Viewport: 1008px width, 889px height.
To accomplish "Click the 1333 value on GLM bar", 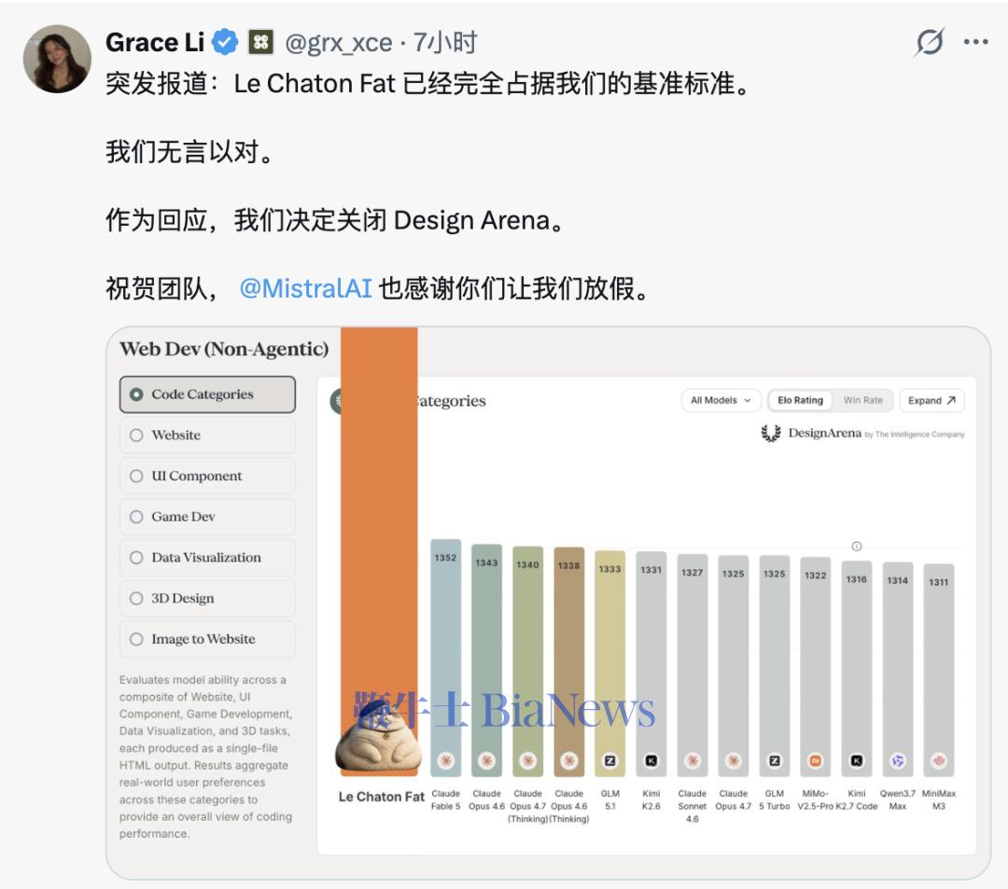I will pyautogui.click(x=610, y=569).
